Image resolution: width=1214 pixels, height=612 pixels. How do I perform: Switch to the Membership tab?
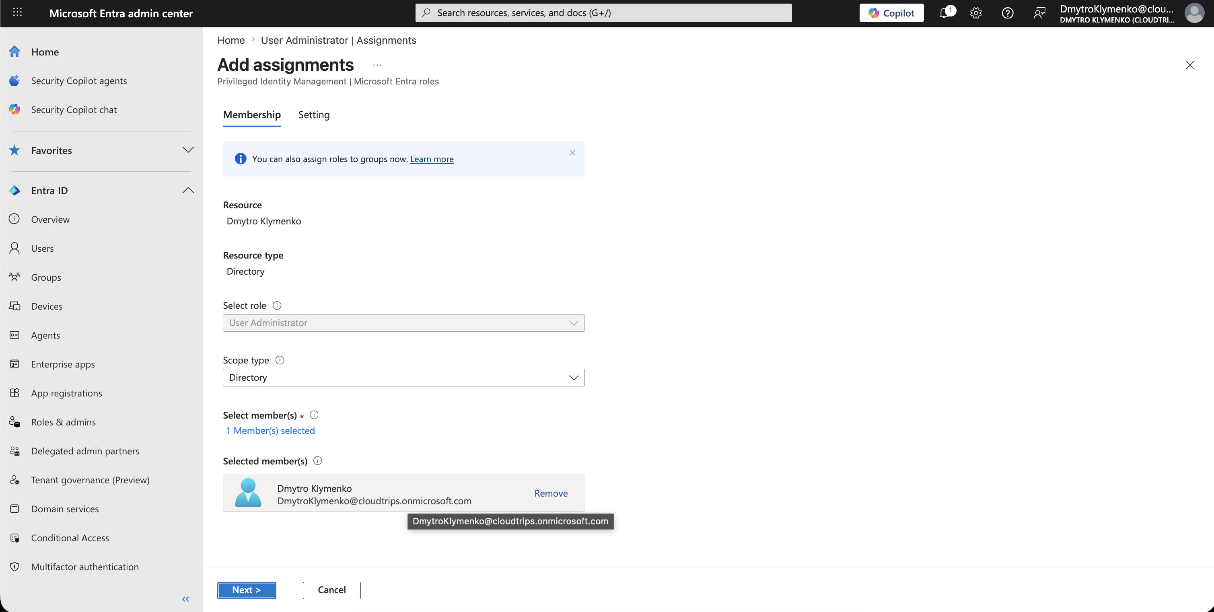pyautogui.click(x=252, y=115)
